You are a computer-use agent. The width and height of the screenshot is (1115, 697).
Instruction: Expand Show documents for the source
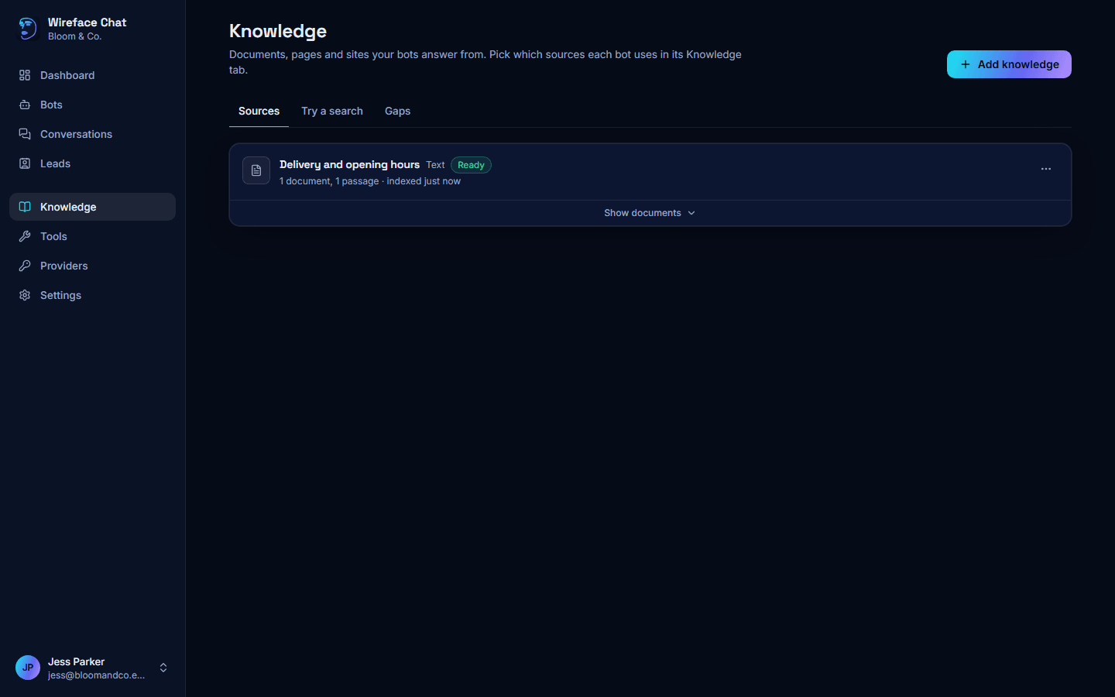click(650, 213)
